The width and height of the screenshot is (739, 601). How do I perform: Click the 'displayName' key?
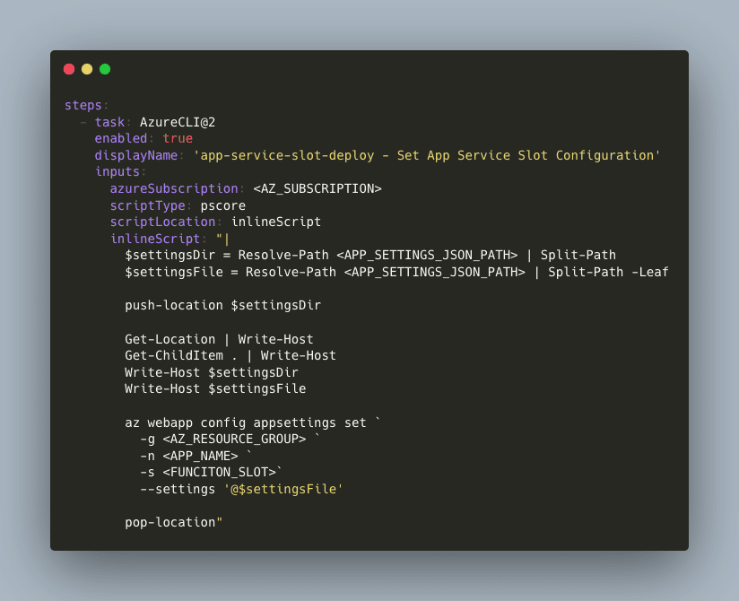(x=136, y=155)
